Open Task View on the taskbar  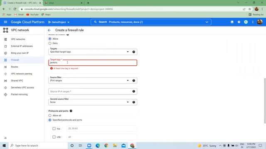(80, 145)
